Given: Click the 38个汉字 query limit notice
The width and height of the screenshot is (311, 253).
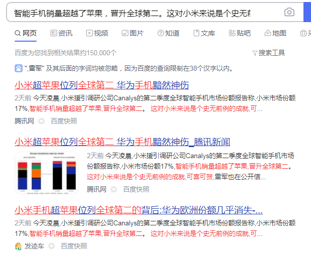Looking at the screenshot, I should coord(129,69).
